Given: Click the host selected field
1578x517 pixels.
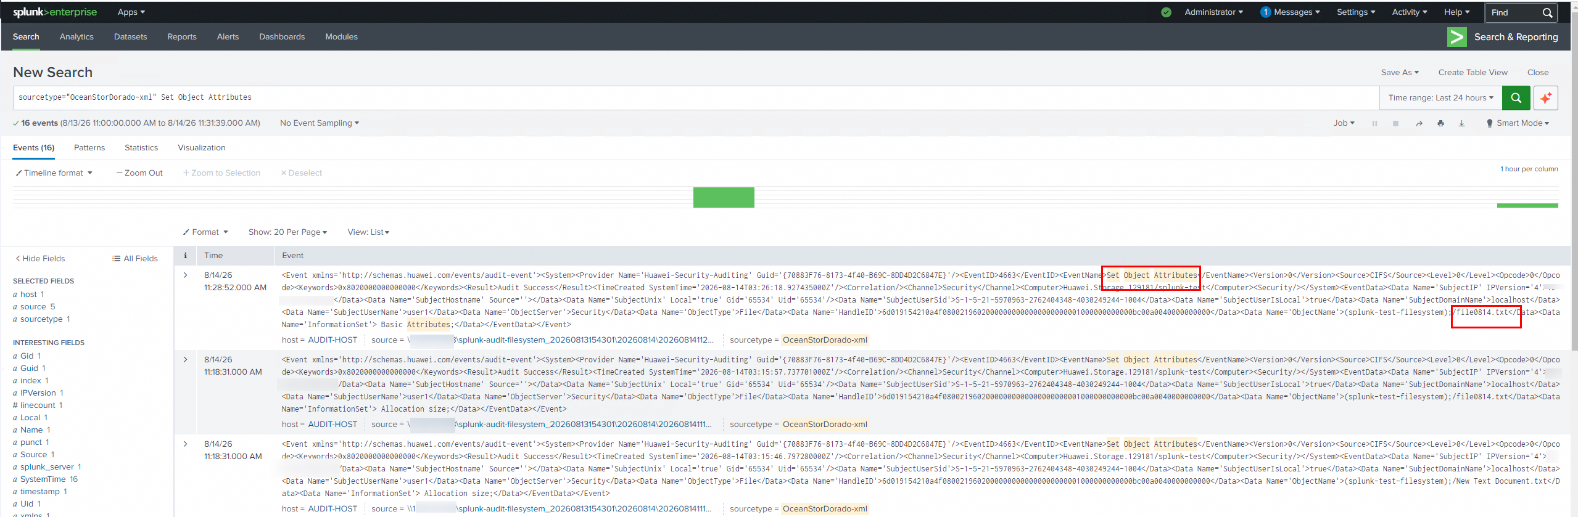Looking at the screenshot, I should point(28,295).
